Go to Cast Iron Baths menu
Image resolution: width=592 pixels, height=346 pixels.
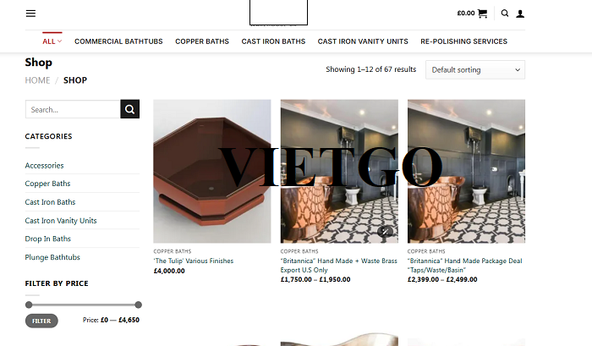pos(273,41)
